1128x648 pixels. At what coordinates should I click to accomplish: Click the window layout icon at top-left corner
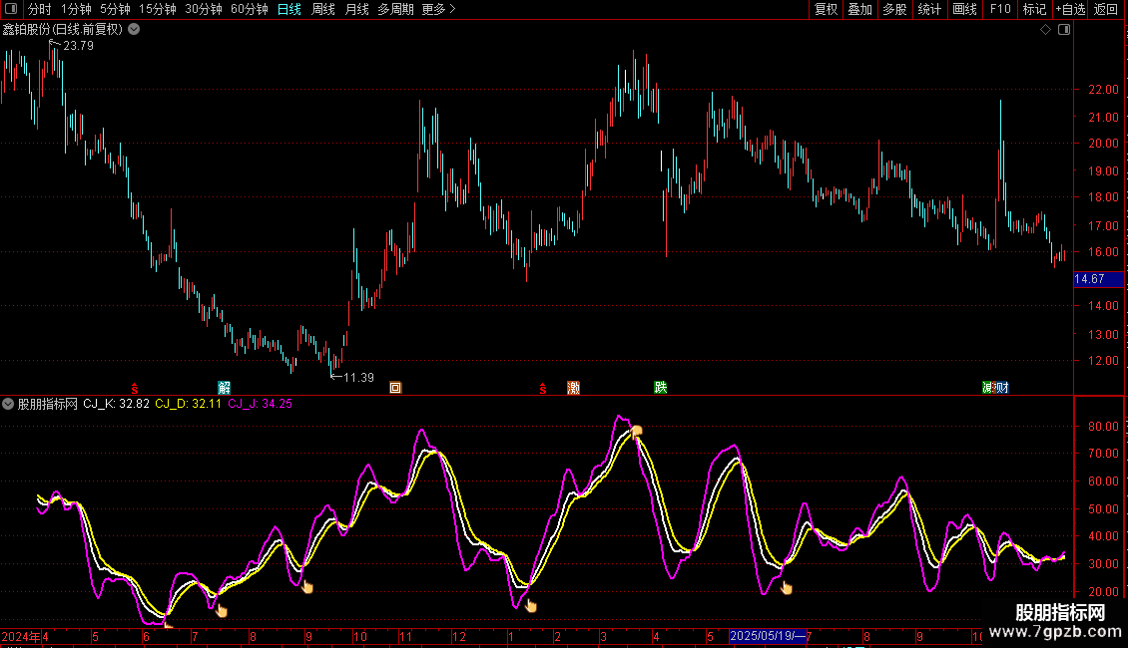12,9
